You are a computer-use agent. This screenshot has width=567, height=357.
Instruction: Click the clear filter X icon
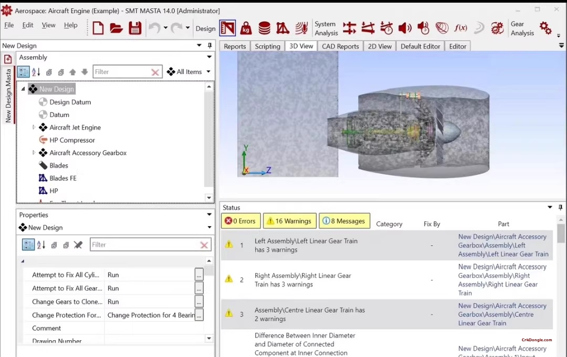click(156, 71)
